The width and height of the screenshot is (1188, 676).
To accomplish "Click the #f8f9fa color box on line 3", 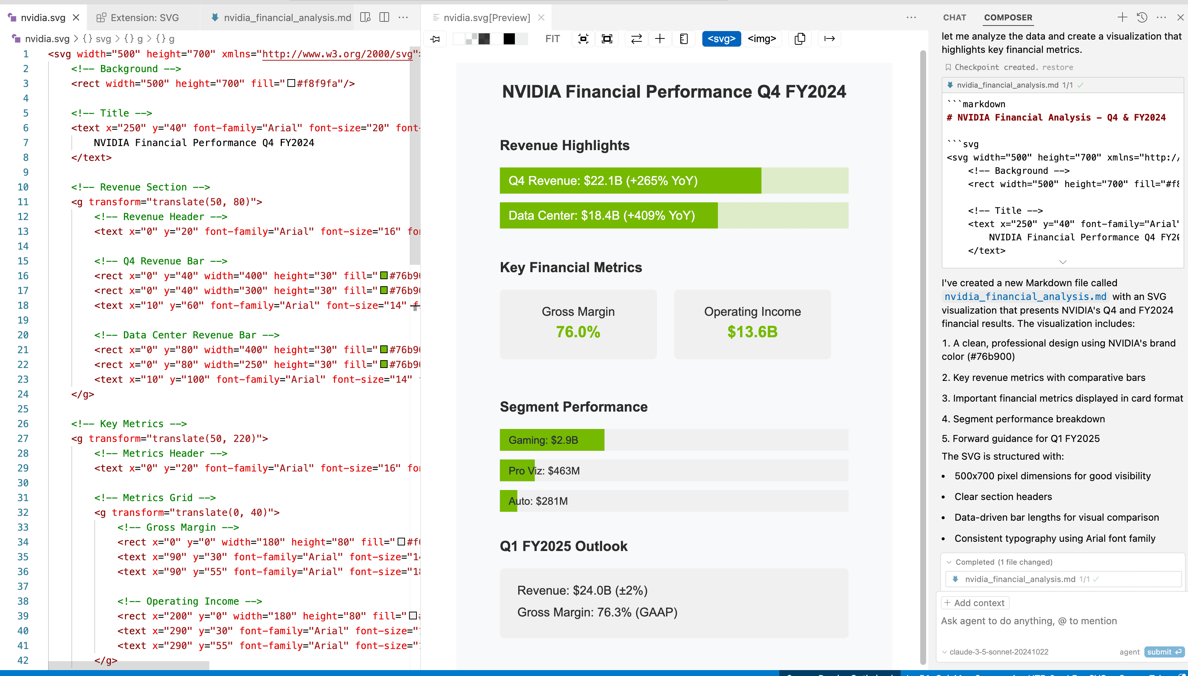I will click(291, 84).
